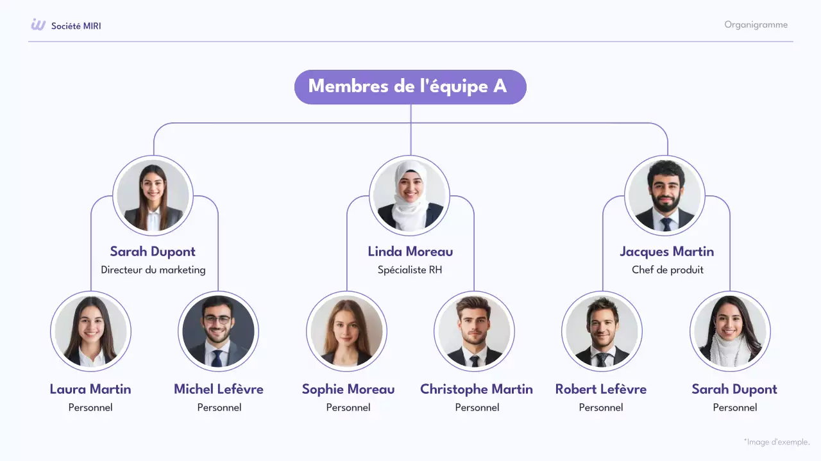Select Linda Moreau's profile photo
This screenshot has width=821, height=461.
pos(409,195)
